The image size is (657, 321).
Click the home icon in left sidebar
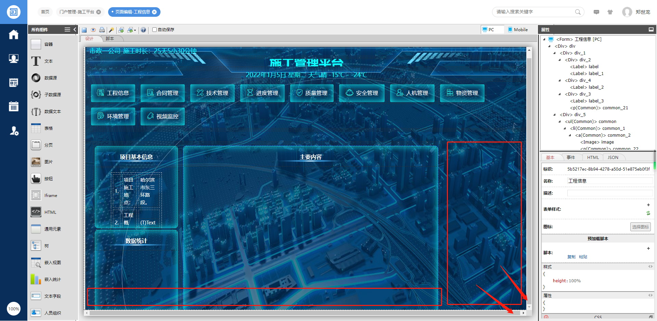coord(14,35)
